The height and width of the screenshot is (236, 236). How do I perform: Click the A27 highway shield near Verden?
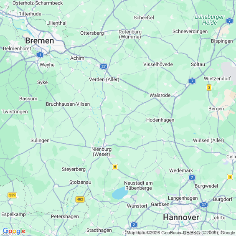[x=104, y=66]
